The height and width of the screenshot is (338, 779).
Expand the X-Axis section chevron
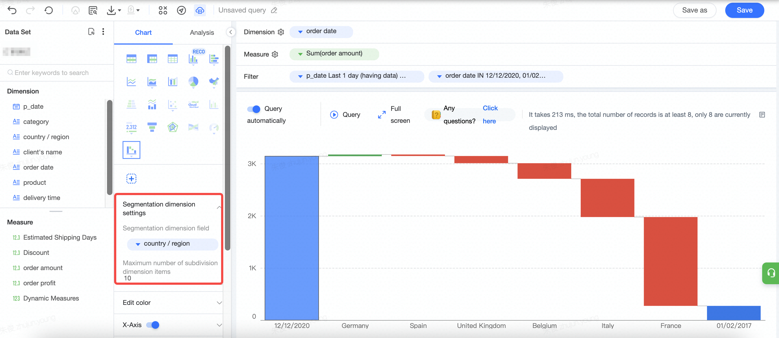(219, 325)
